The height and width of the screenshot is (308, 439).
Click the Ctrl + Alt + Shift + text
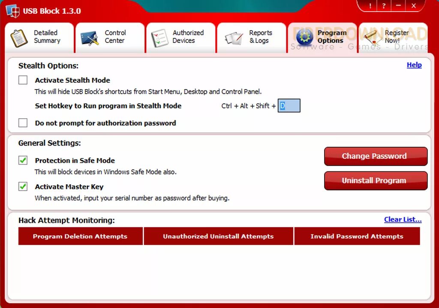(x=249, y=106)
